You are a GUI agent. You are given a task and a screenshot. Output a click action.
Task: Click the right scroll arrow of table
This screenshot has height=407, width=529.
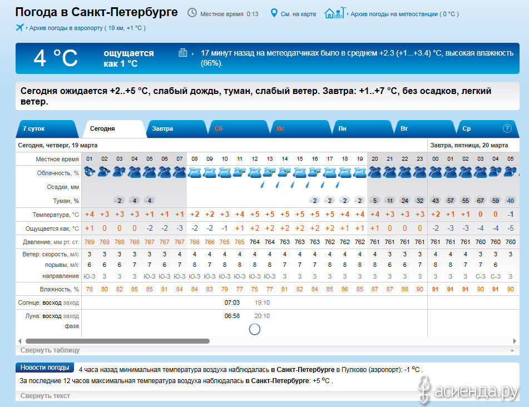[515, 341]
